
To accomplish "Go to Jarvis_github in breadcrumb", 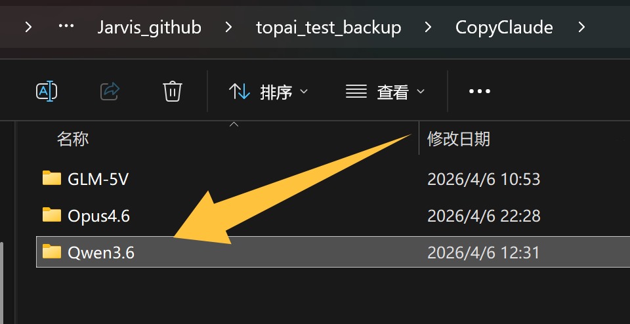I will pos(149,28).
